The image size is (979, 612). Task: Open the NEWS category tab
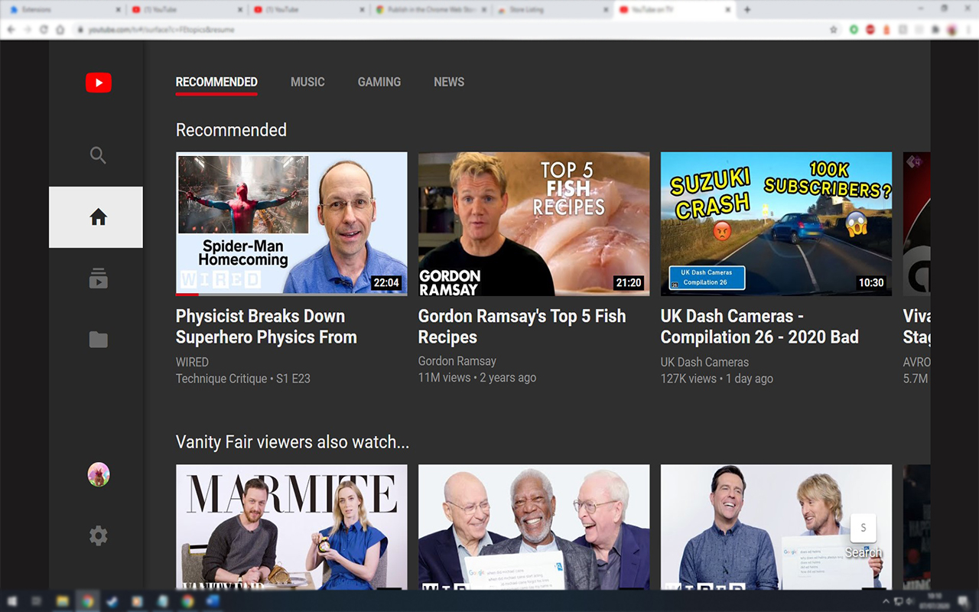click(x=449, y=82)
